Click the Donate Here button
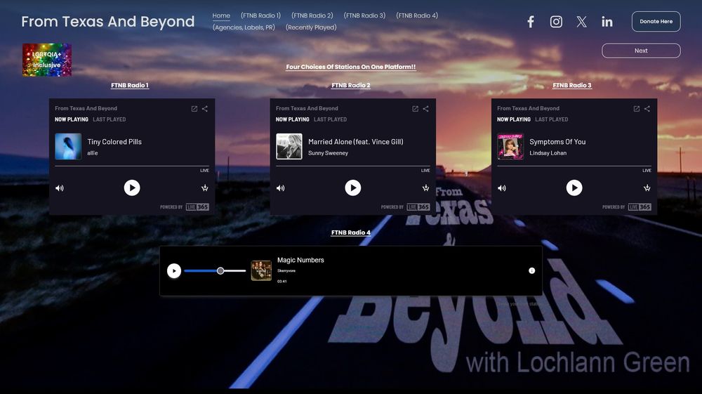Image resolution: width=702 pixels, height=394 pixels. click(656, 22)
